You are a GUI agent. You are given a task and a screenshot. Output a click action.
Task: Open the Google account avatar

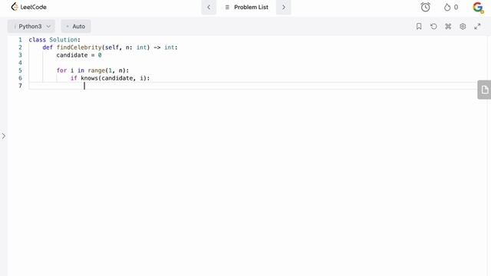pyautogui.click(x=478, y=7)
